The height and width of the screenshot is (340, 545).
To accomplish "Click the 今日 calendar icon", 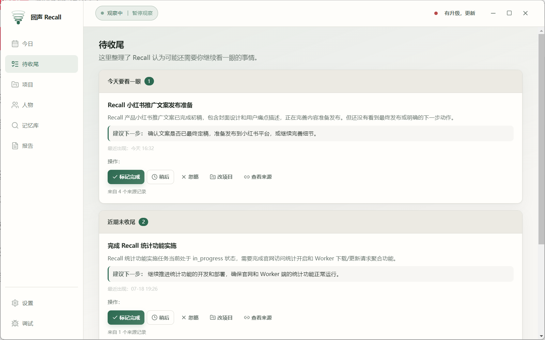I will click(x=15, y=44).
